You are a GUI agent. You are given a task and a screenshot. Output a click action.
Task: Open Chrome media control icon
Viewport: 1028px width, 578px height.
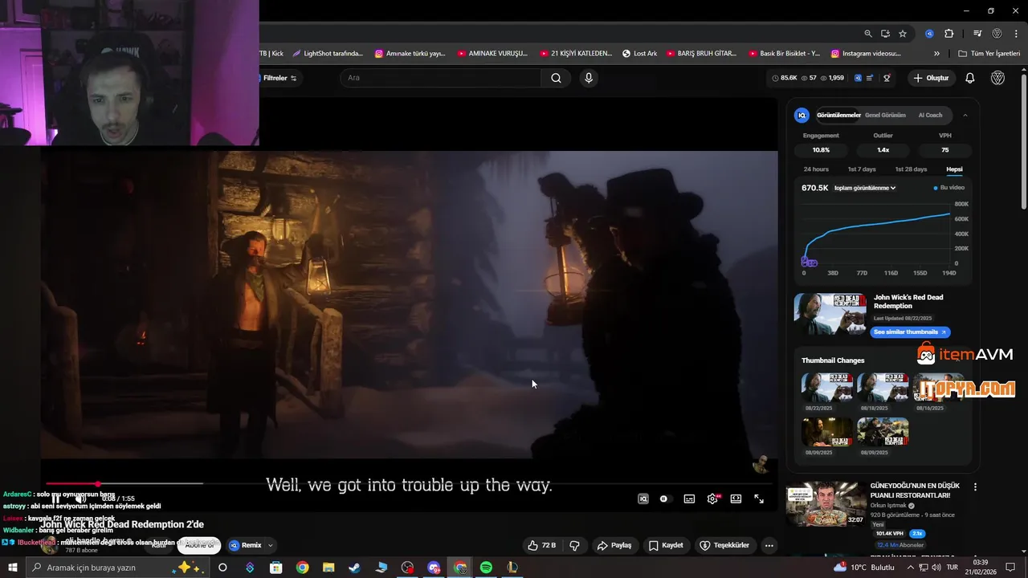point(977,34)
